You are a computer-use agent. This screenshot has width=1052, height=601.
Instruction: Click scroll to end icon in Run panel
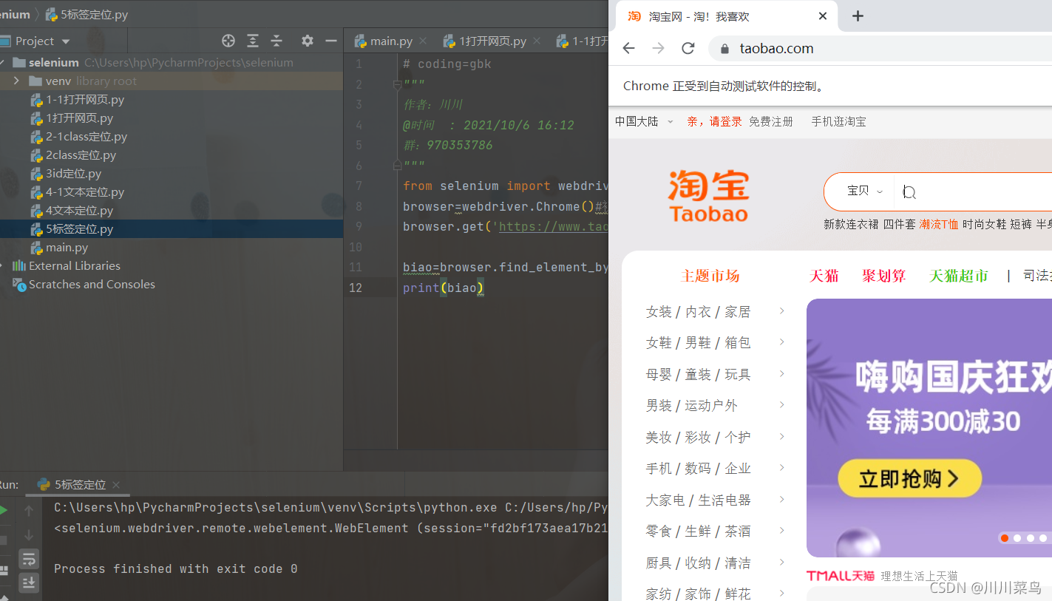pyautogui.click(x=29, y=583)
